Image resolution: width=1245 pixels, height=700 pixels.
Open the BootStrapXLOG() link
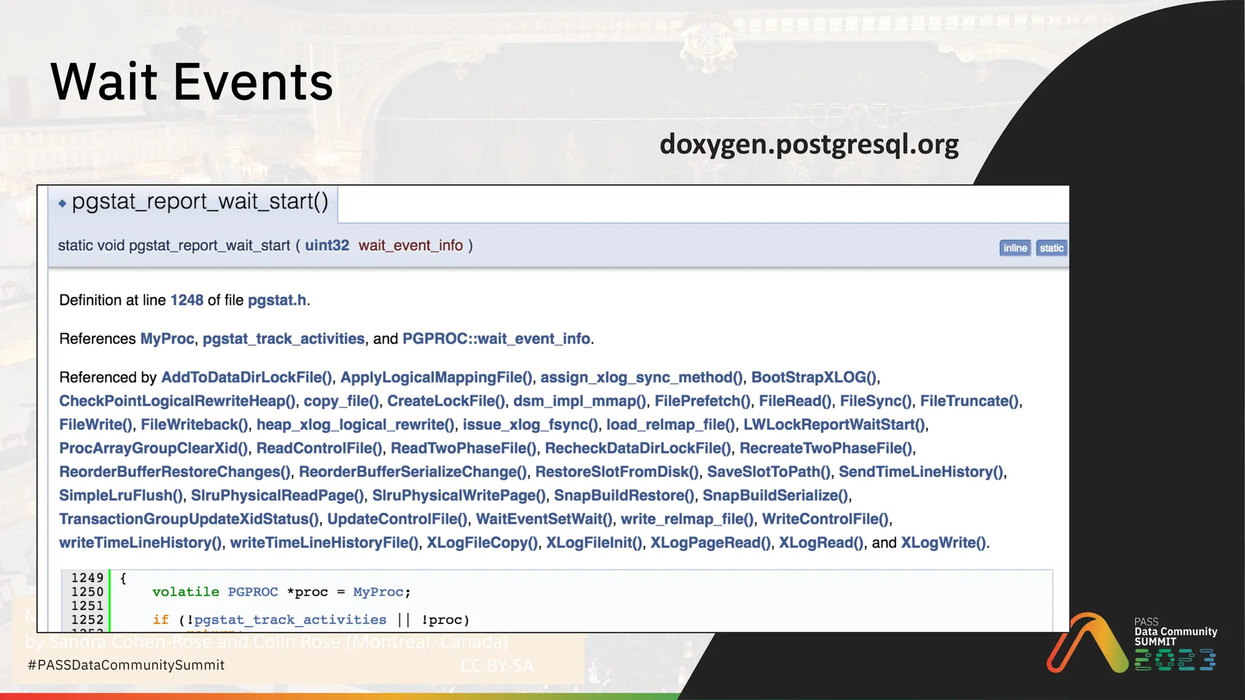[814, 377]
